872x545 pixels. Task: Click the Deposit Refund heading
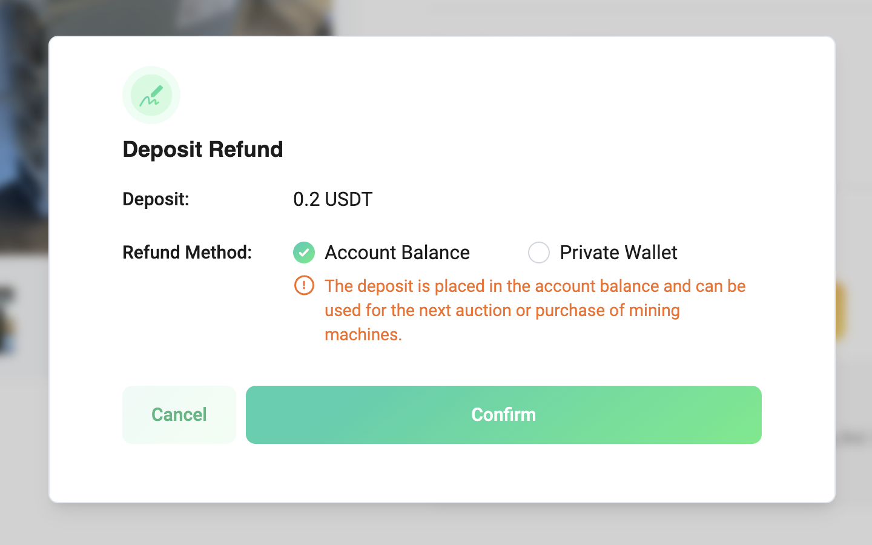[x=203, y=150]
